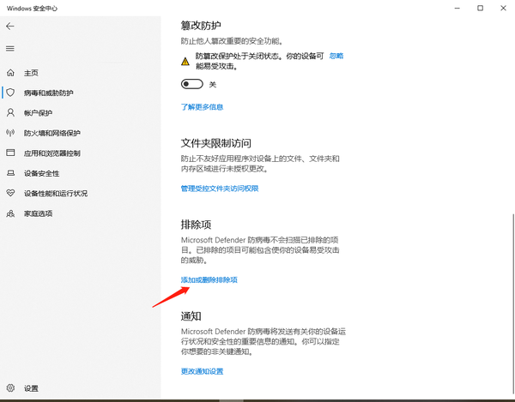This screenshot has width=515, height=402.
Task: Click the 防火墙和网络保护 signal icon
Action: [11, 133]
